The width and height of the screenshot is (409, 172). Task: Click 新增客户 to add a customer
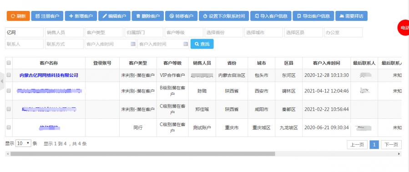81,16
